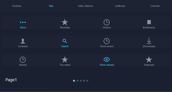Switch to the Controls tab
The width and height of the screenshot is (172, 92).
(155, 6)
